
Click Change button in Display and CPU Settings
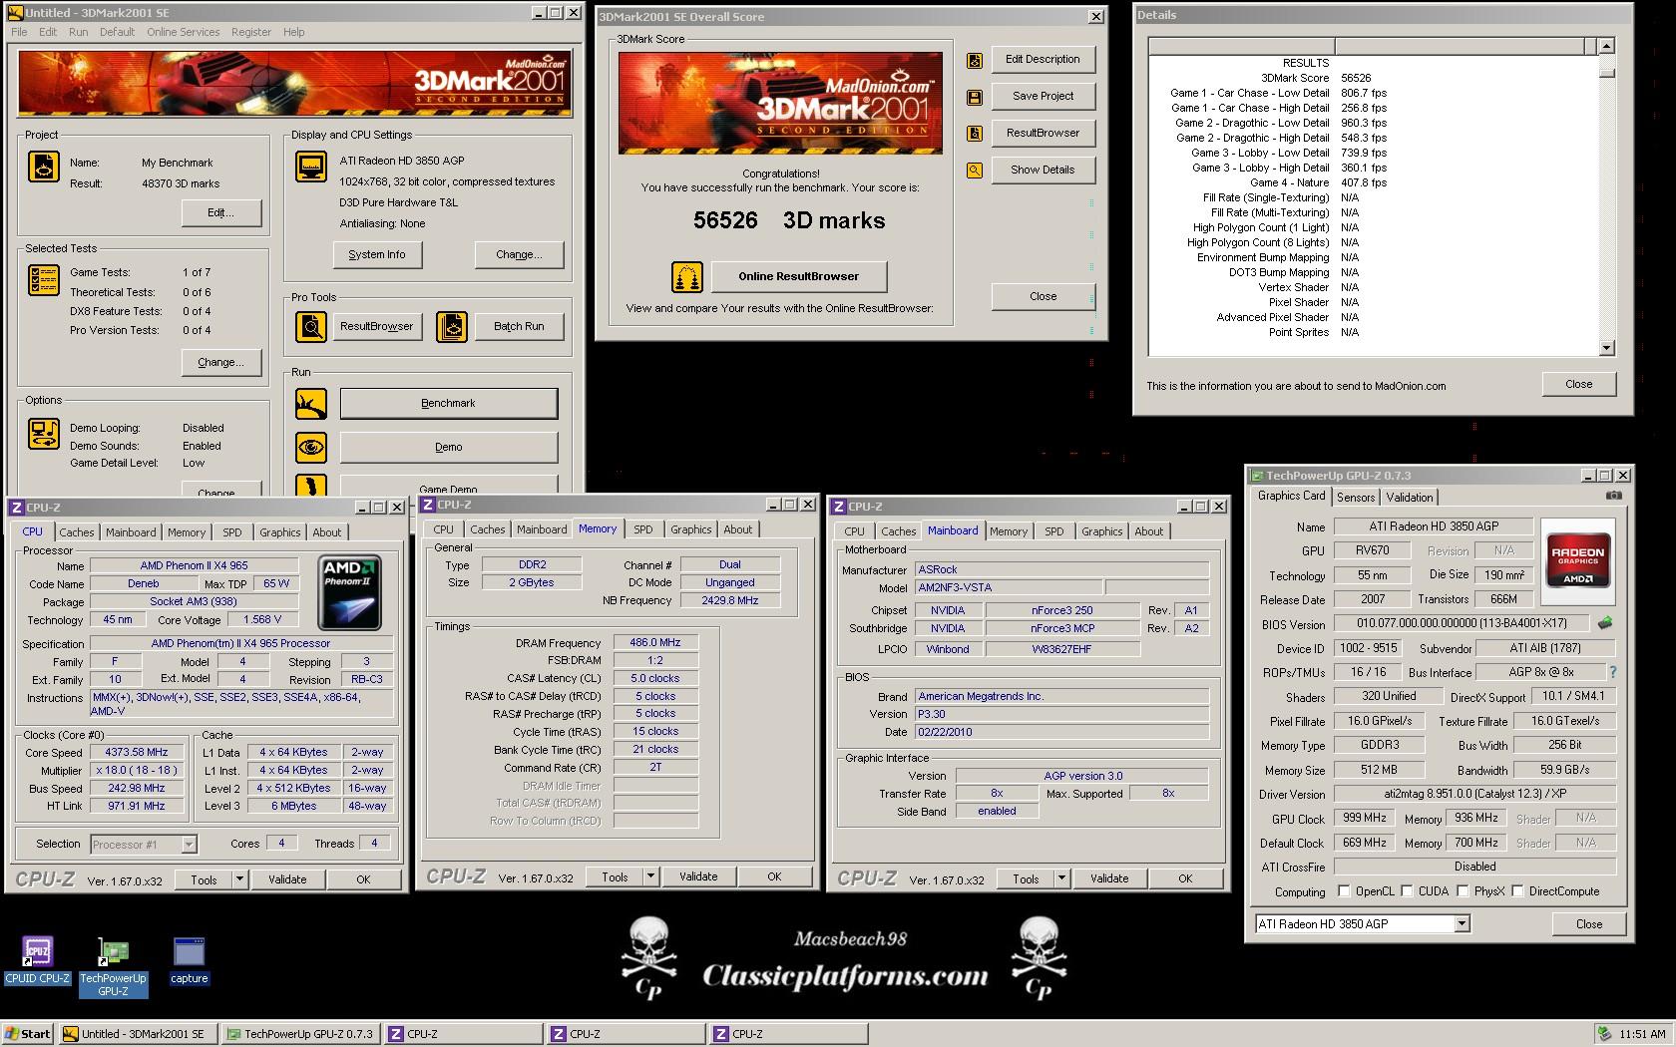pyautogui.click(x=519, y=254)
